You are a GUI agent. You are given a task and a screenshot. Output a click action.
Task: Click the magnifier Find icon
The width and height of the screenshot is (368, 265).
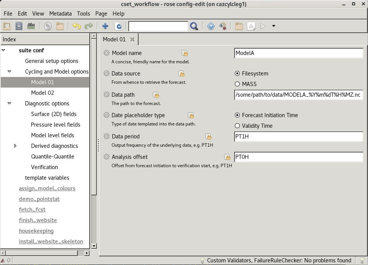click(x=194, y=26)
